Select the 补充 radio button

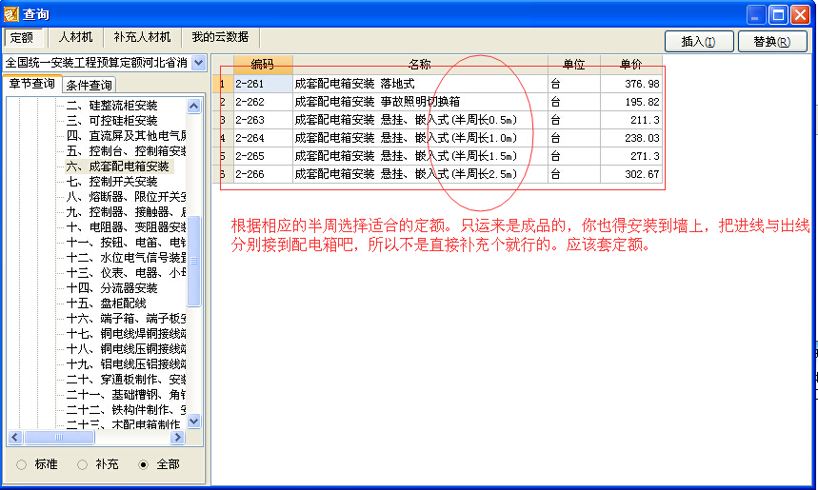83,464
